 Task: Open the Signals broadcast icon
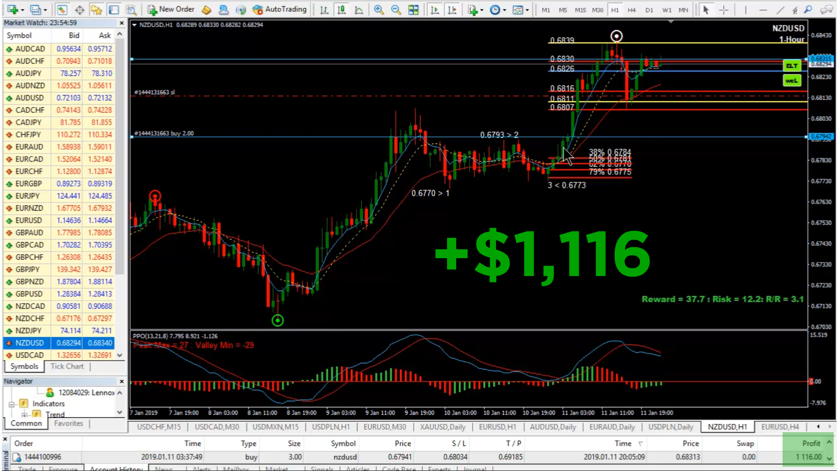(x=240, y=9)
